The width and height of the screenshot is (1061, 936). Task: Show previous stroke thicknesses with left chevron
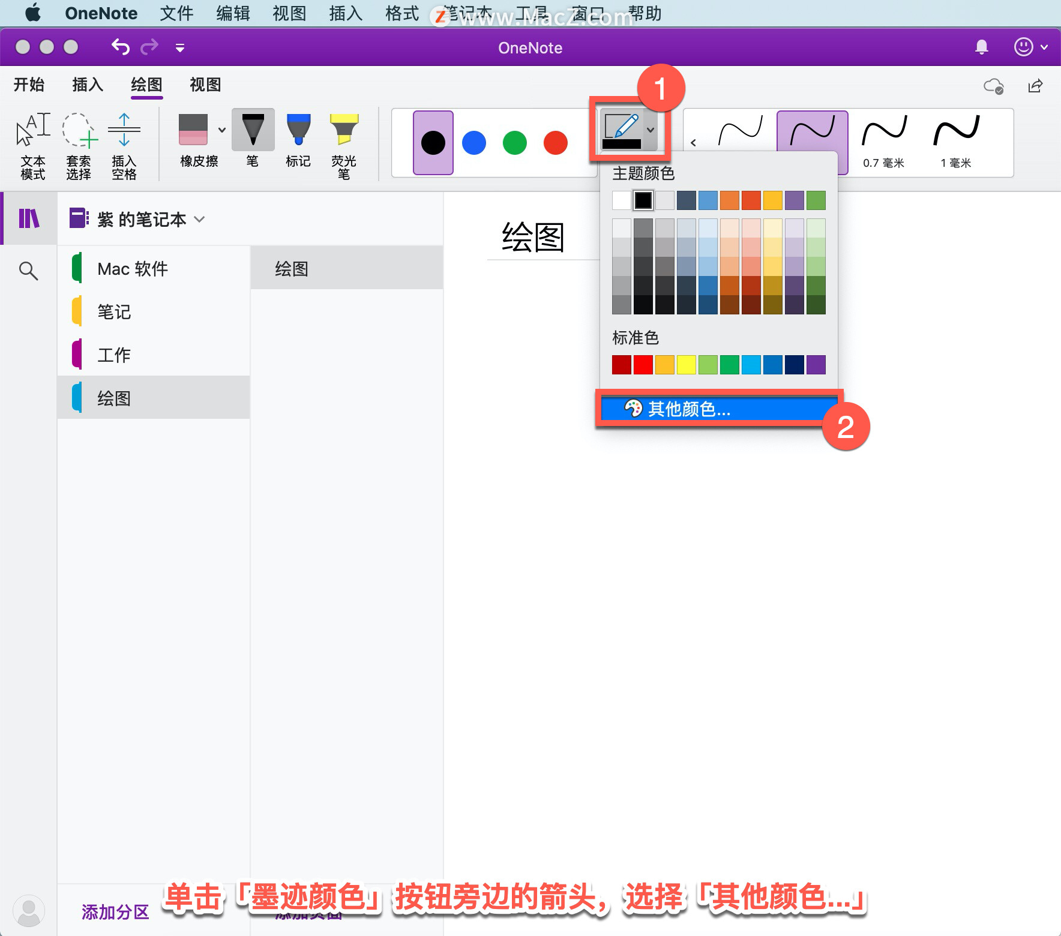694,143
